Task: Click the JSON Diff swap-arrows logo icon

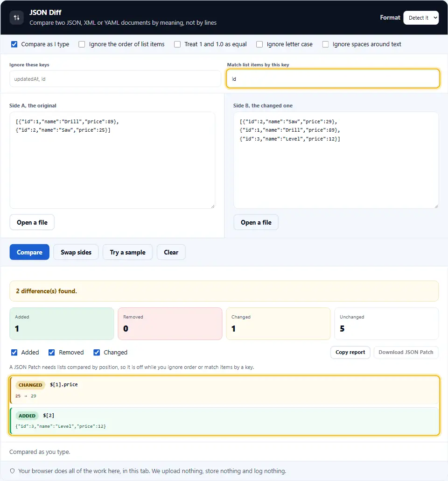Action: 16,17
